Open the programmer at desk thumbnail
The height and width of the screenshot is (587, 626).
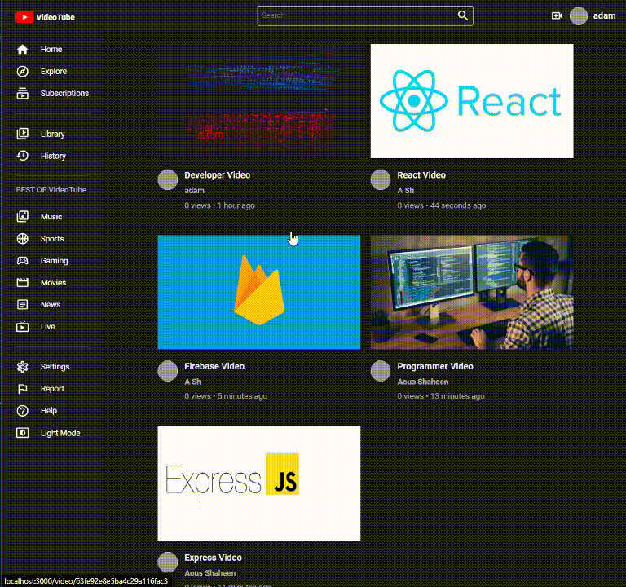click(472, 292)
